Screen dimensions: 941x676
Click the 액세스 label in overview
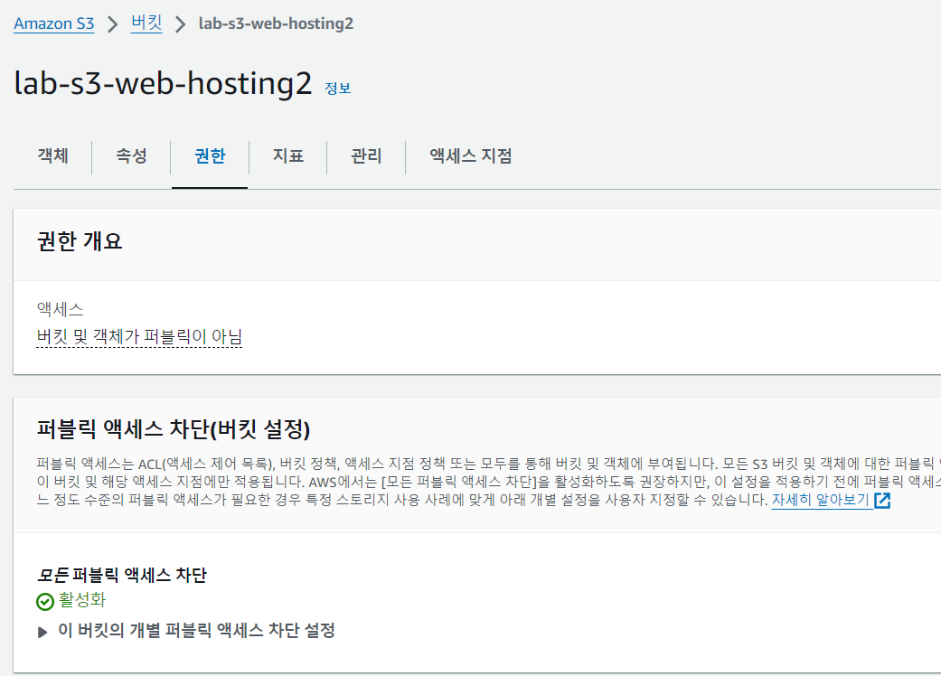pyautogui.click(x=60, y=309)
